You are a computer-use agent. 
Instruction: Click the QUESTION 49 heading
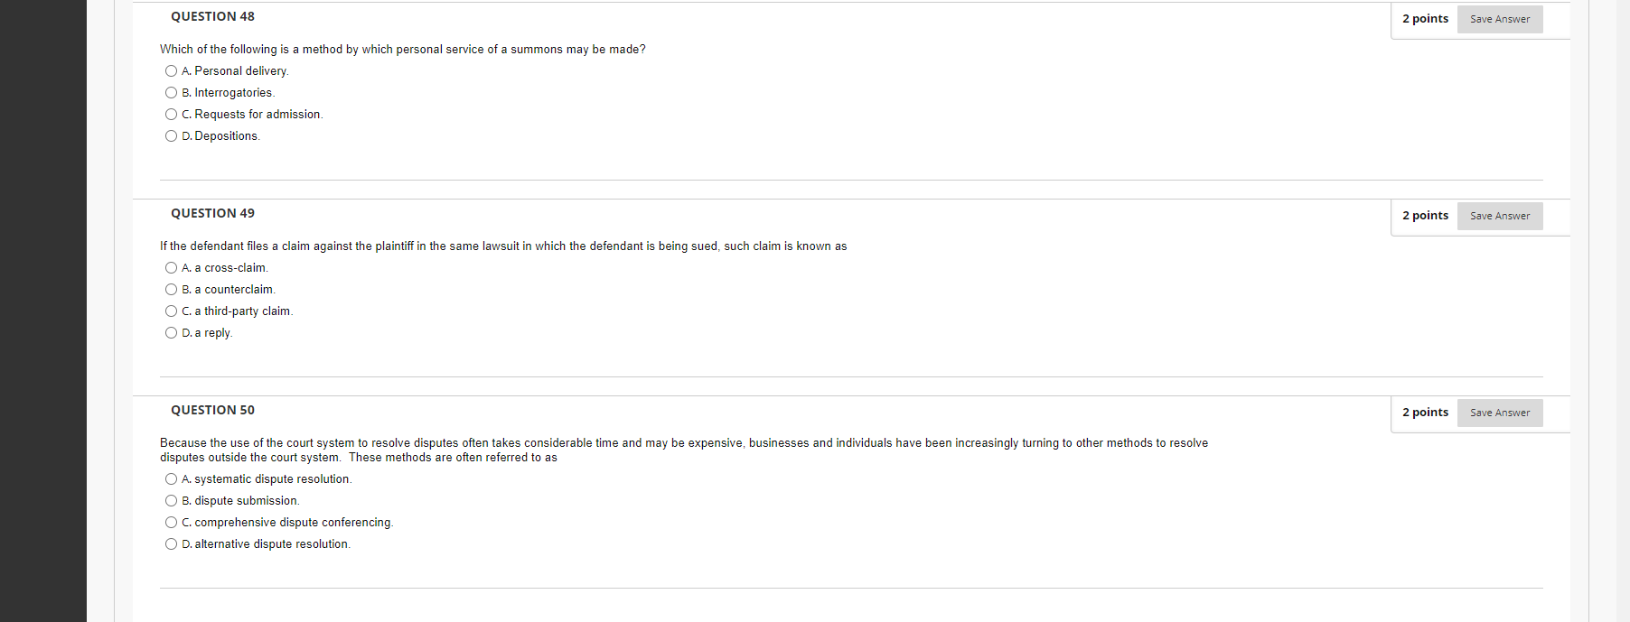[211, 213]
